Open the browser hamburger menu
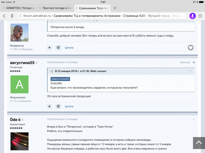The height and width of the screenshot is (153, 205). pos(200,16)
